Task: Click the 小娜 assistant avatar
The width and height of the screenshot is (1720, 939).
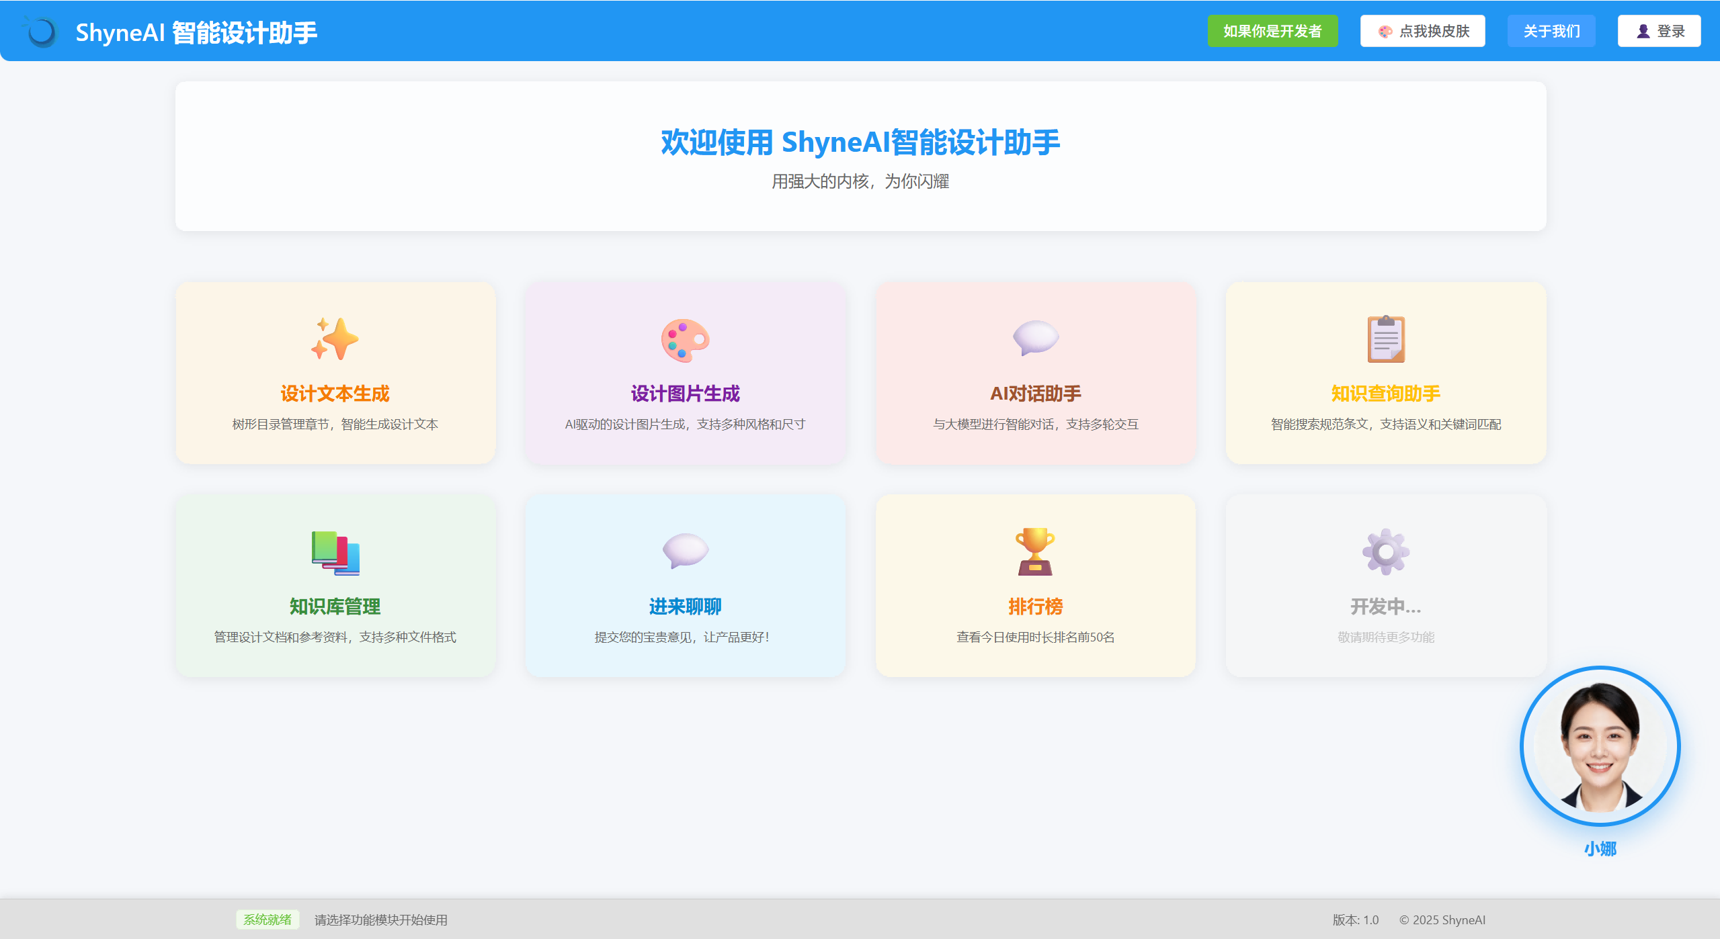Action: coord(1600,746)
